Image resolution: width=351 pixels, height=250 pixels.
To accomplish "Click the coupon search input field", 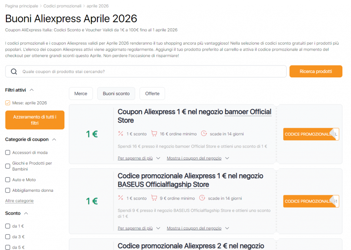I will (x=137, y=71).
